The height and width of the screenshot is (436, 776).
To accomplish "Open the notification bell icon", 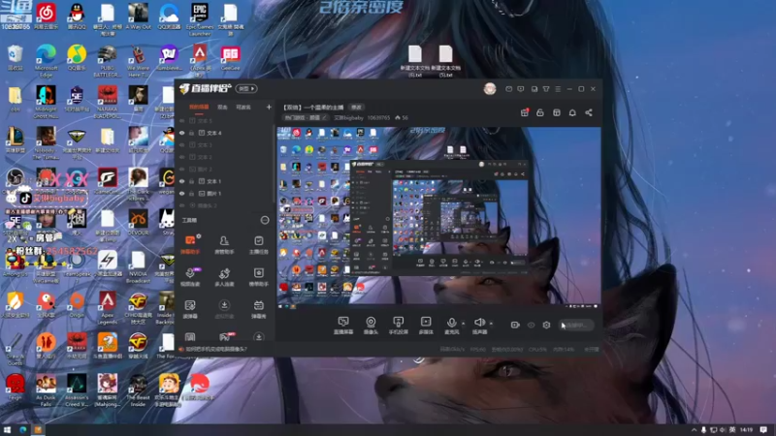I will [572, 112].
